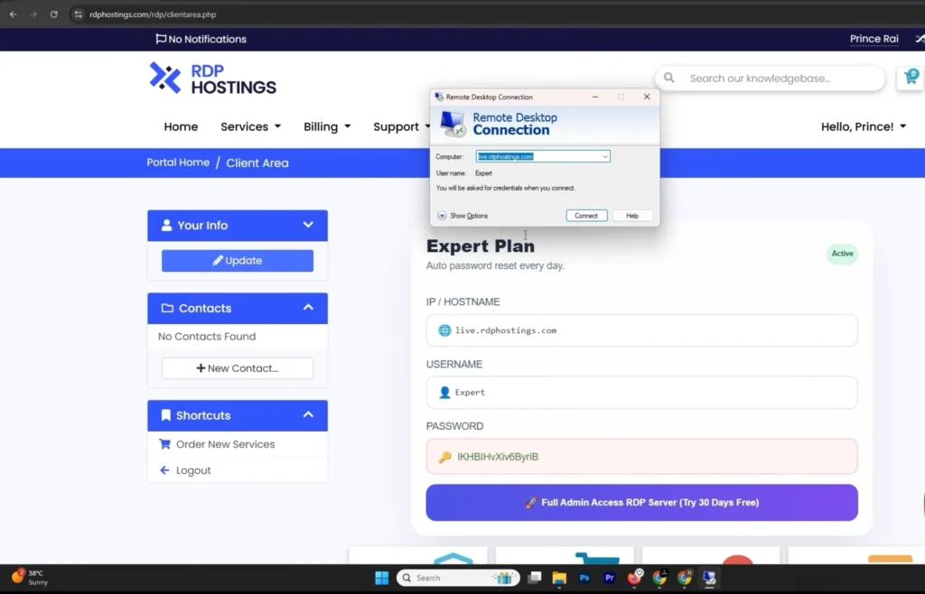
Task: Click the Prince Rai name in top bar
Action: (874, 39)
